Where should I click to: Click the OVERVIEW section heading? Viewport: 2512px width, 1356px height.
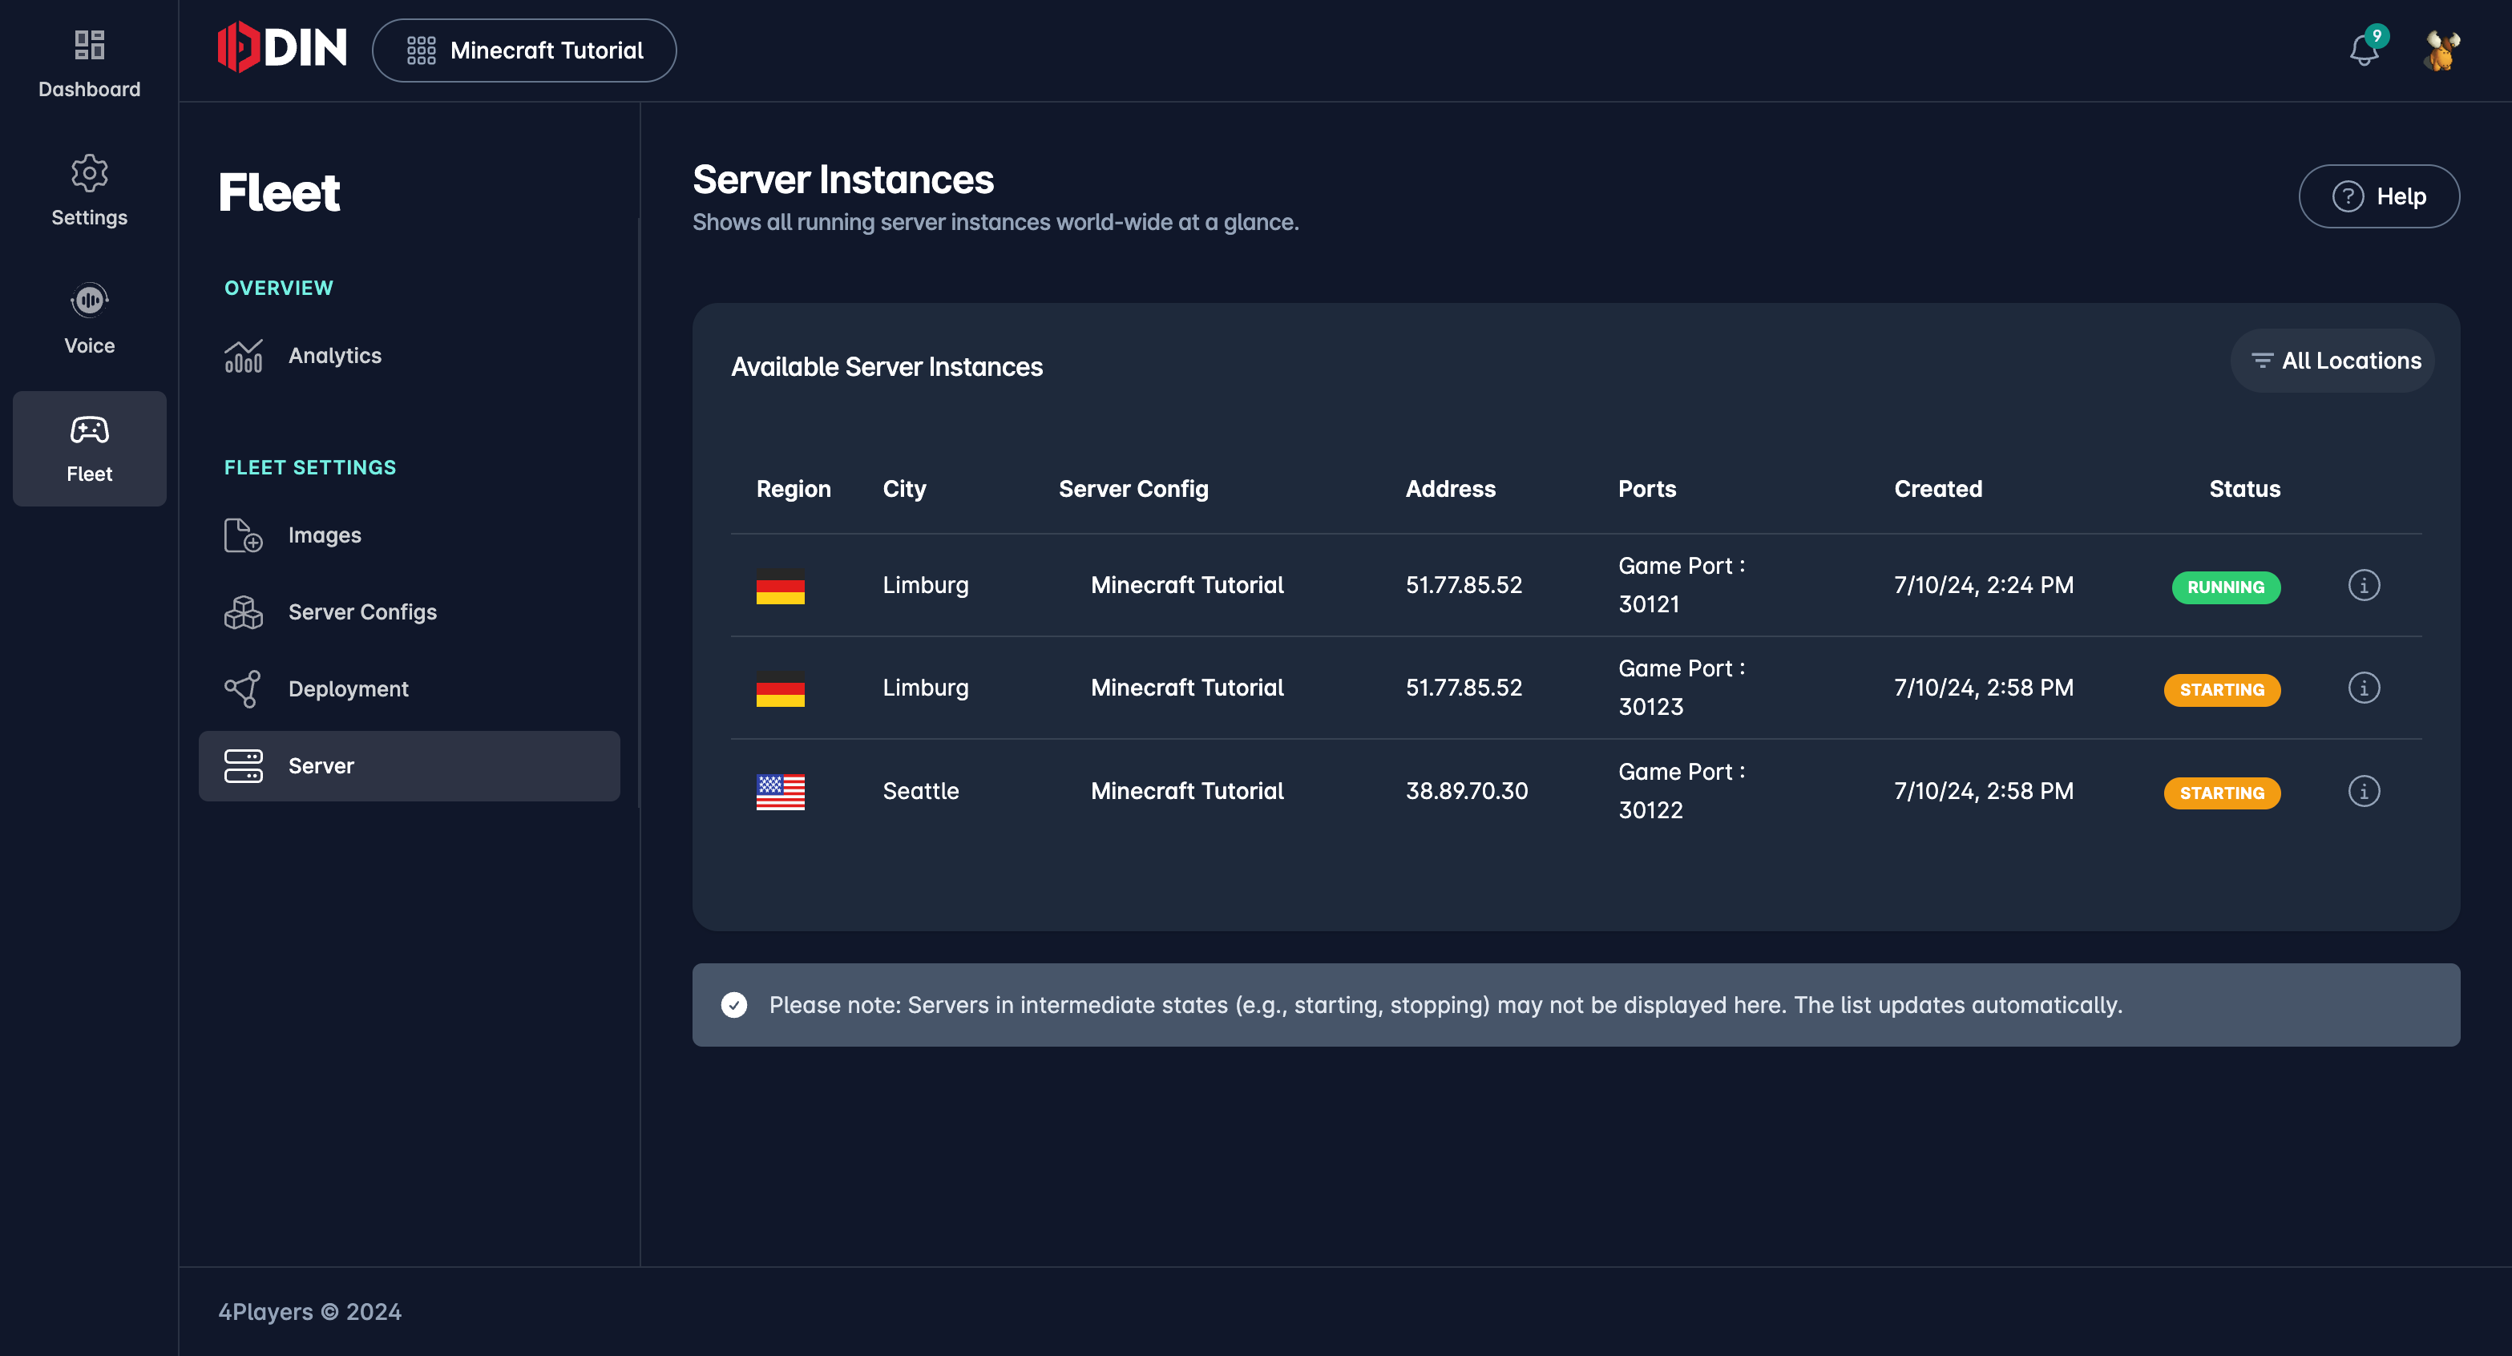pos(279,288)
